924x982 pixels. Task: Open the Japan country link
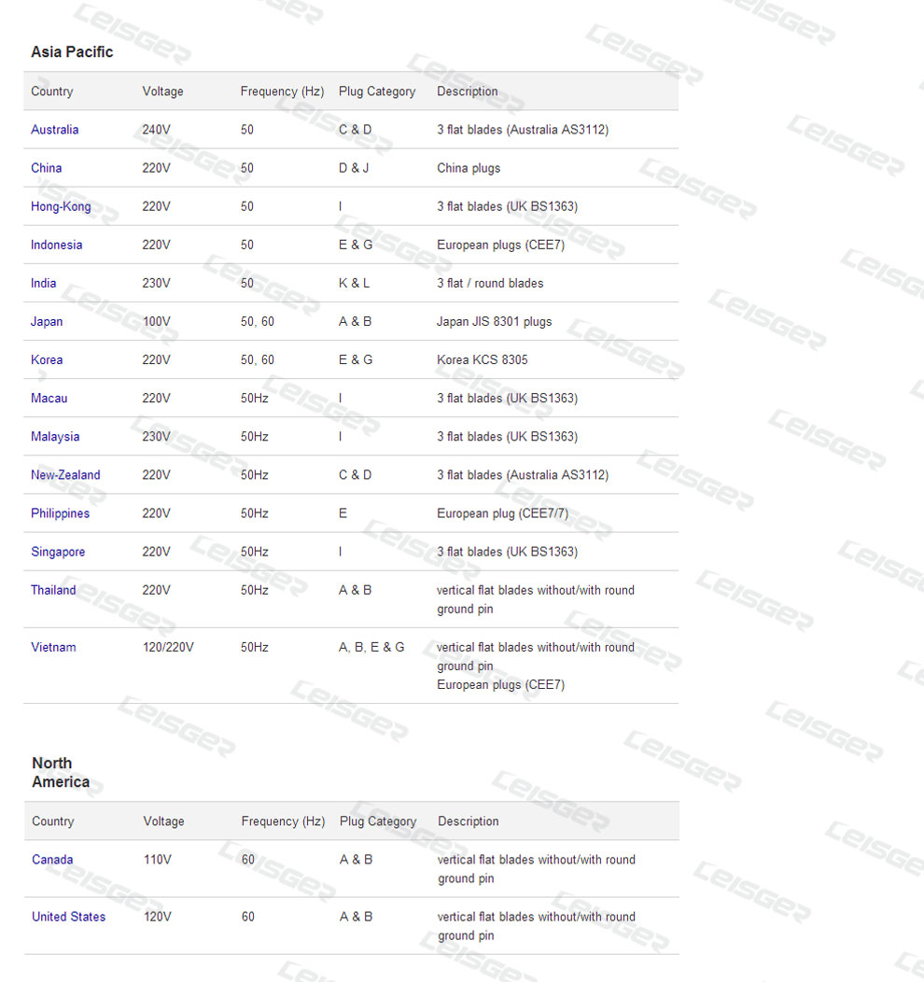[x=47, y=321]
